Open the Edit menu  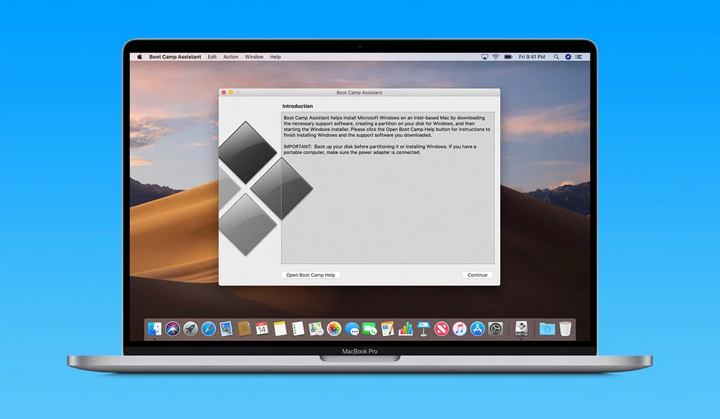[212, 57]
